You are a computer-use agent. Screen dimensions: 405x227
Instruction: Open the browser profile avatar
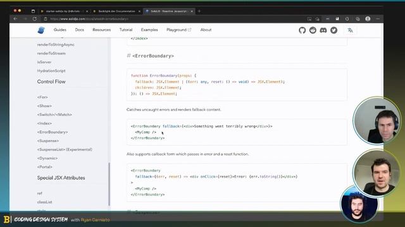368,19
